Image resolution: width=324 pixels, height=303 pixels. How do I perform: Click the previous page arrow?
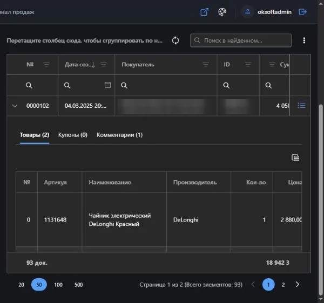pos(253,285)
